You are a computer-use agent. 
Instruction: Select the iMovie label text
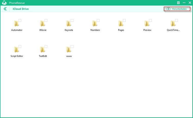[43, 30]
